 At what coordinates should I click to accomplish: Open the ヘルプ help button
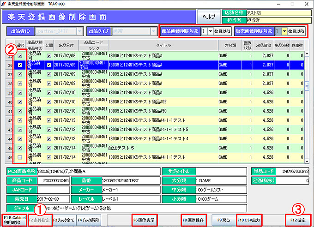point(209,17)
